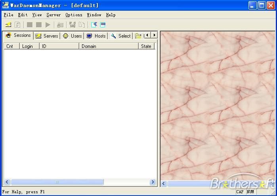Image resolution: width=277 pixels, height=196 pixels.
Task: Sort by the Cnt column header
Action: pyautogui.click(x=11, y=46)
